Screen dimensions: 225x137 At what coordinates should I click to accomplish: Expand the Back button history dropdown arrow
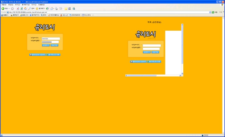[9, 9]
